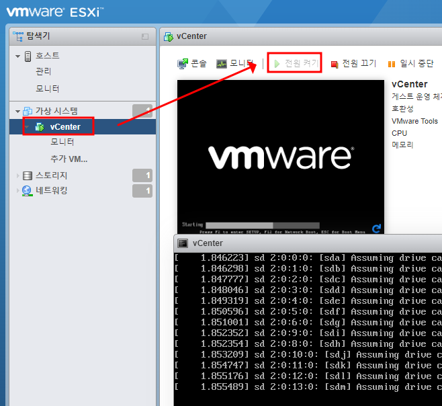The width and height of the screenshot is (442, 406).
Task: Collapse the Virtual Machines (가상 시스템) node
Action: [17, 112]
